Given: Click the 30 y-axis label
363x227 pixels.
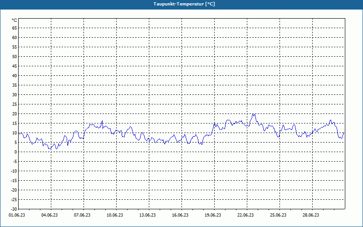Looking at the screenshot, I should point(15,95).
